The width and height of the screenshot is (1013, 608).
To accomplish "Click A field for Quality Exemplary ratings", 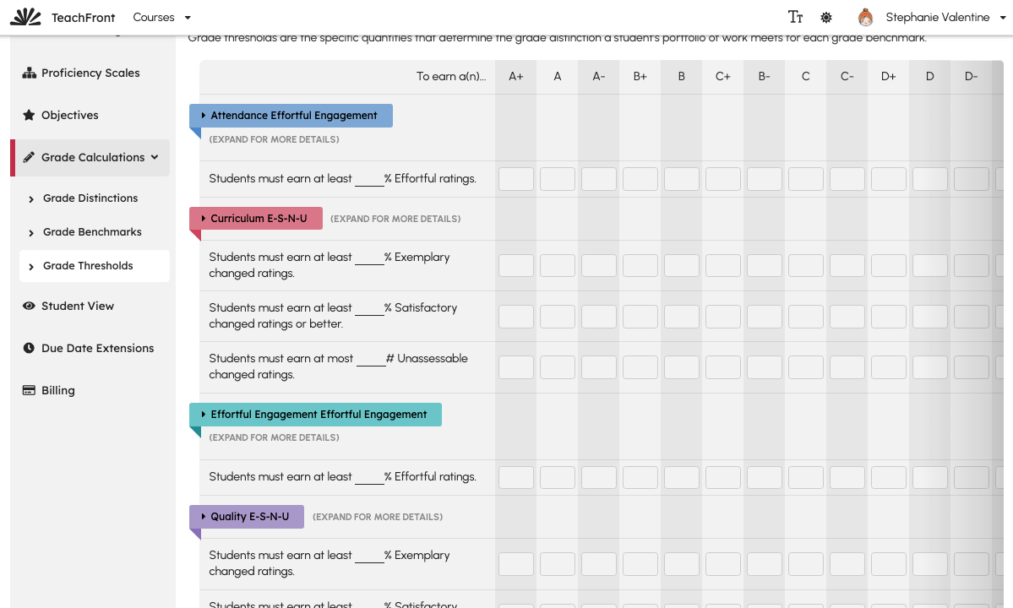I will coord(558,563).
